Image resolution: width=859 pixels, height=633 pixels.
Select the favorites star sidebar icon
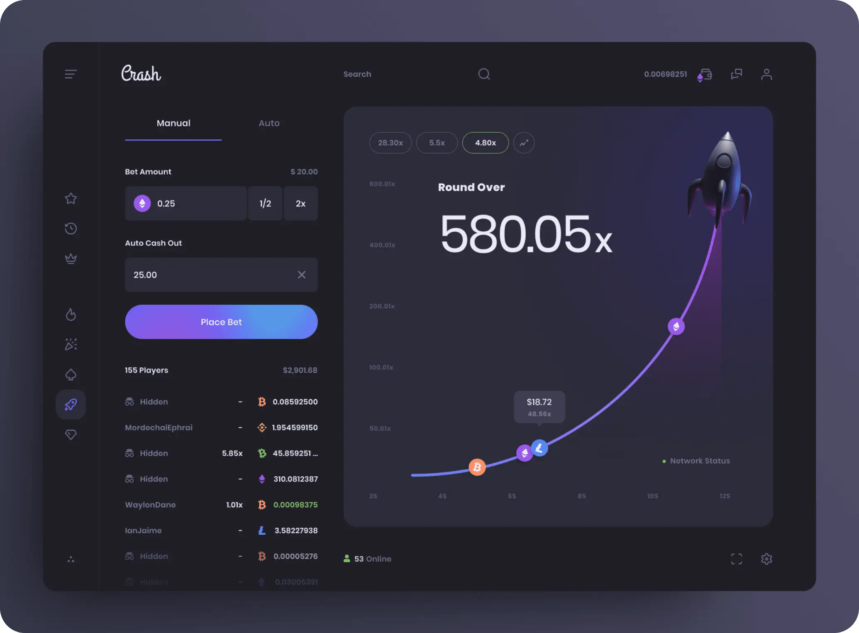[71, 198]
